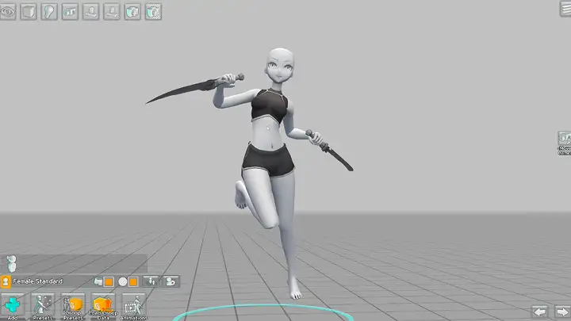Click the figure settings icon beside height
This screenshot has width=571, height=321.
point(171,281)
